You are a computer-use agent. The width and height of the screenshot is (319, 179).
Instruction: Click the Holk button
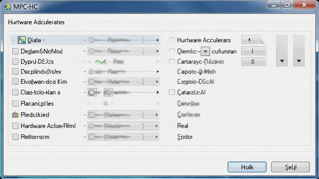[x=247, y=167]
